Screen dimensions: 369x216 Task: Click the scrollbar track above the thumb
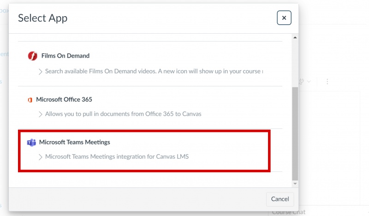(x=295, y=60)
